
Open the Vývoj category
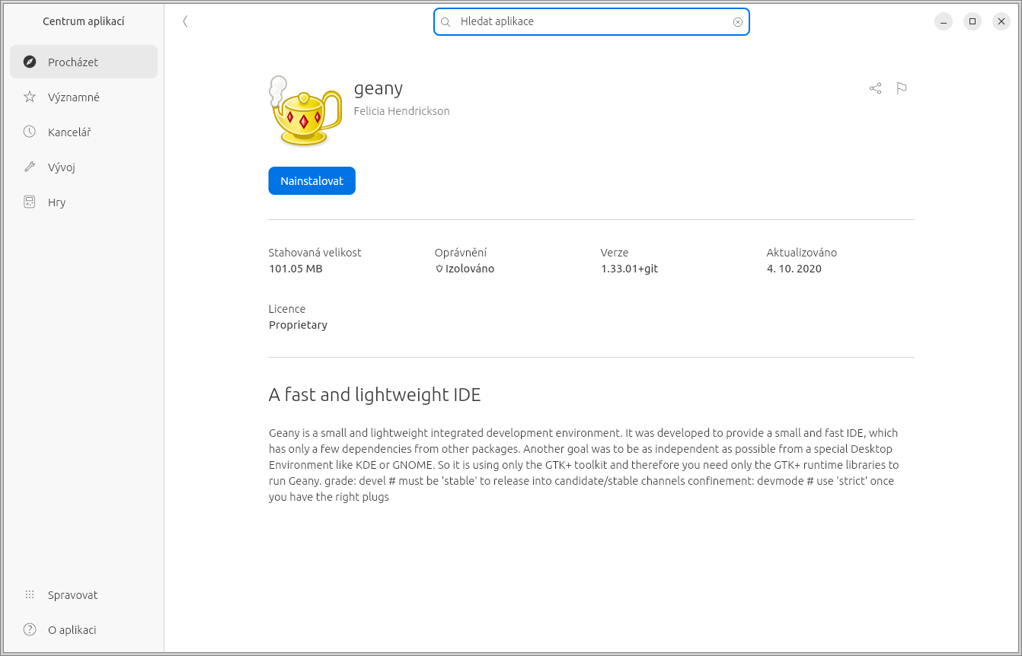click(x=84, y=167)
